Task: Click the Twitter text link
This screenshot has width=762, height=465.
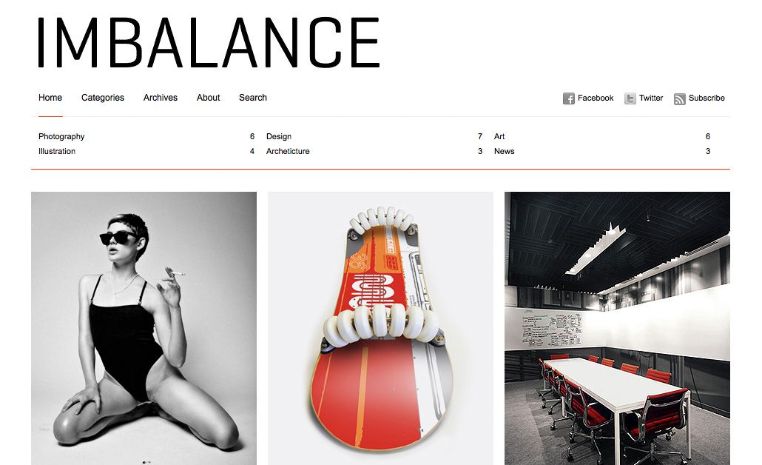Action: click(651, 98)
